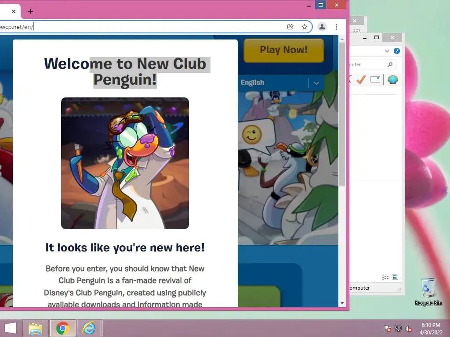This screenshot has height=337, width=450.
Task: Click the orange checkmark icon in Explorer ribbon
Action: (x=361, y=79)
